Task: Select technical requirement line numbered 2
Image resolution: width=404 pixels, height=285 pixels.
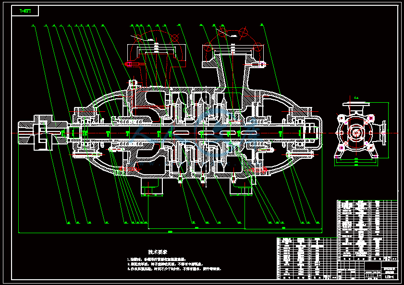Action: [165, 264]
